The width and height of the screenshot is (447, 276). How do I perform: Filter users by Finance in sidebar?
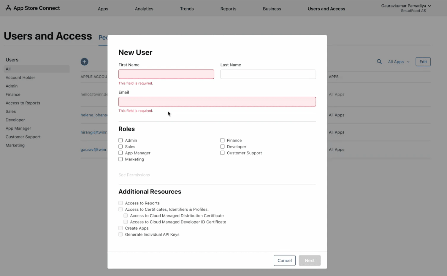click(x=13, y=94)
